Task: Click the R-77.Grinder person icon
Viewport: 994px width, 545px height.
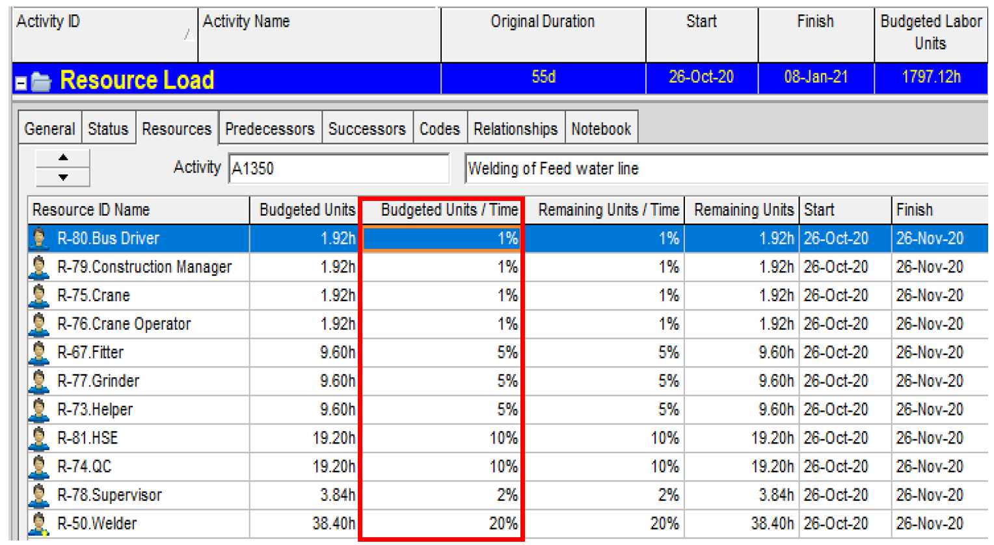Action: [x=38, y=380]
